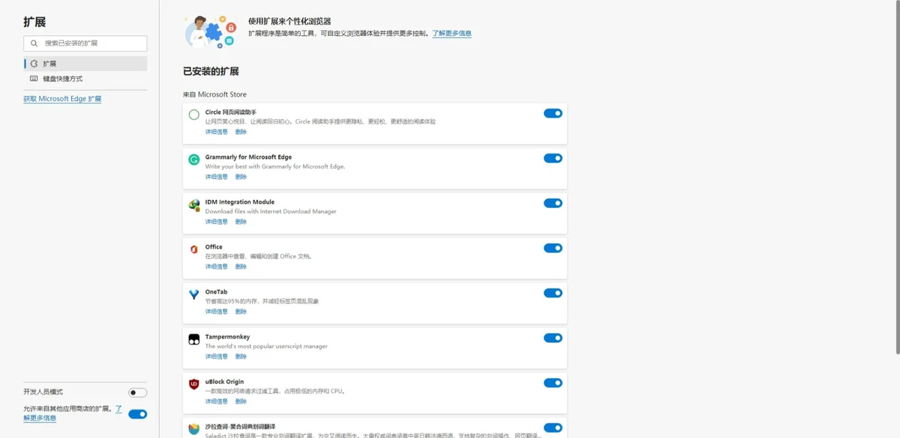900x438 pixels.
Task: Click the IDM Integration Module icon
Action: pos(194,204)
